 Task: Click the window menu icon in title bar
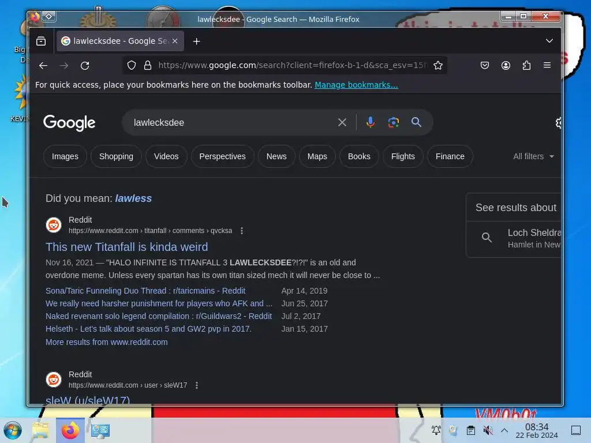[49, 16]
